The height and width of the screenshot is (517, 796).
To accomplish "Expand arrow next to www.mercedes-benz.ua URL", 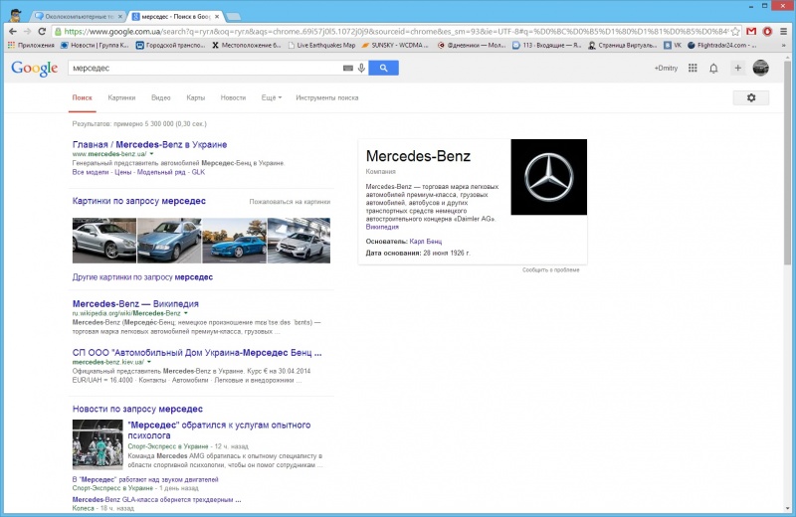I will pos(151,154).
